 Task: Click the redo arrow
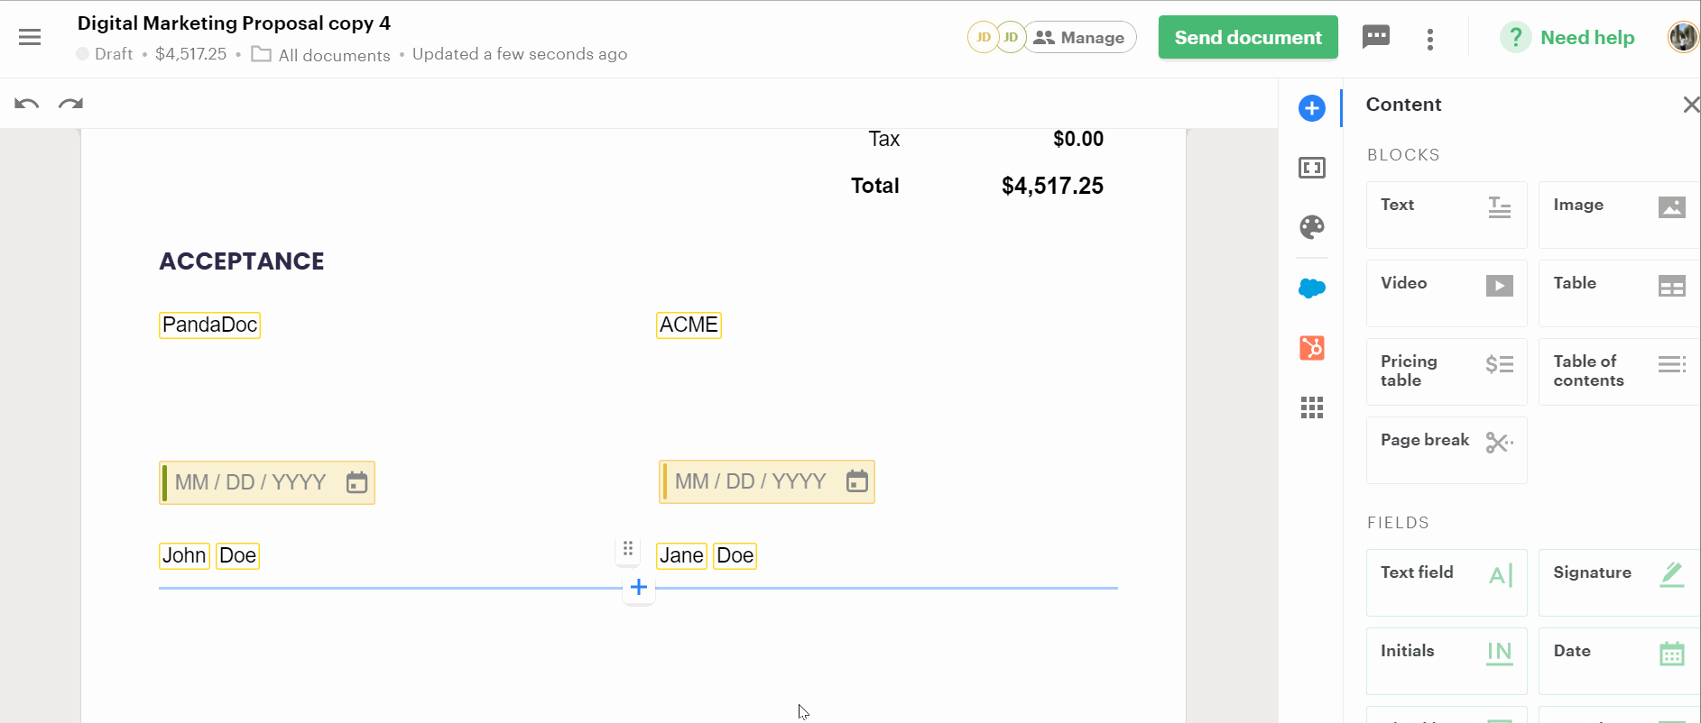[70, 104]
